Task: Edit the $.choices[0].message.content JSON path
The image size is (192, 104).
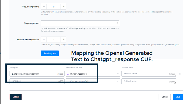Action: click(x=37, y=74)
